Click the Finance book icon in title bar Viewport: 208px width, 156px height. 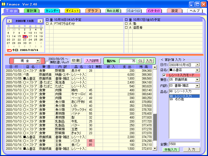coord(3,4)
